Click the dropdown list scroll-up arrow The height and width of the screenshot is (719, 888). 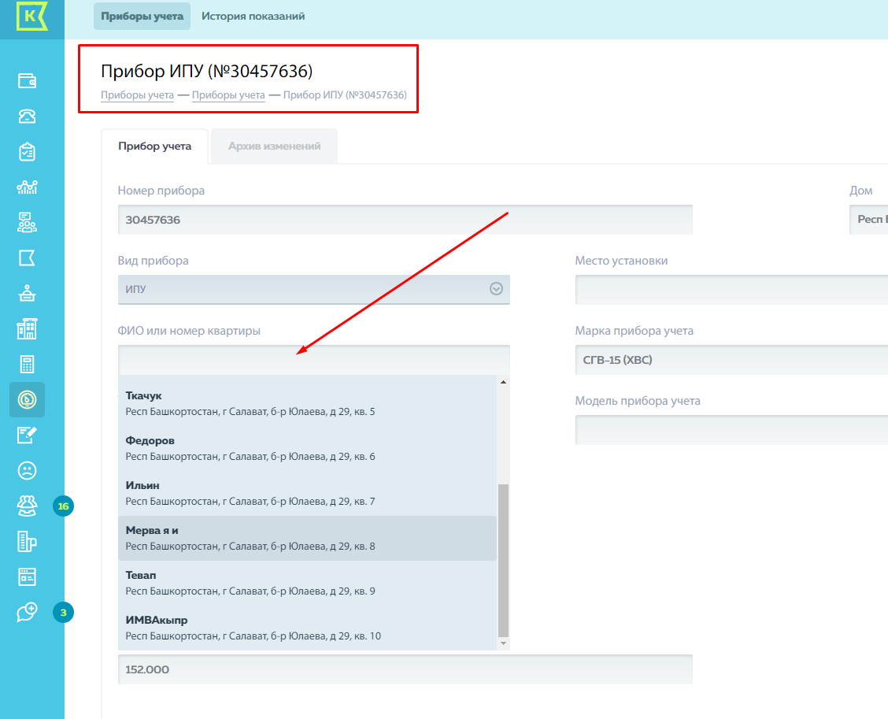pos(504,383)
